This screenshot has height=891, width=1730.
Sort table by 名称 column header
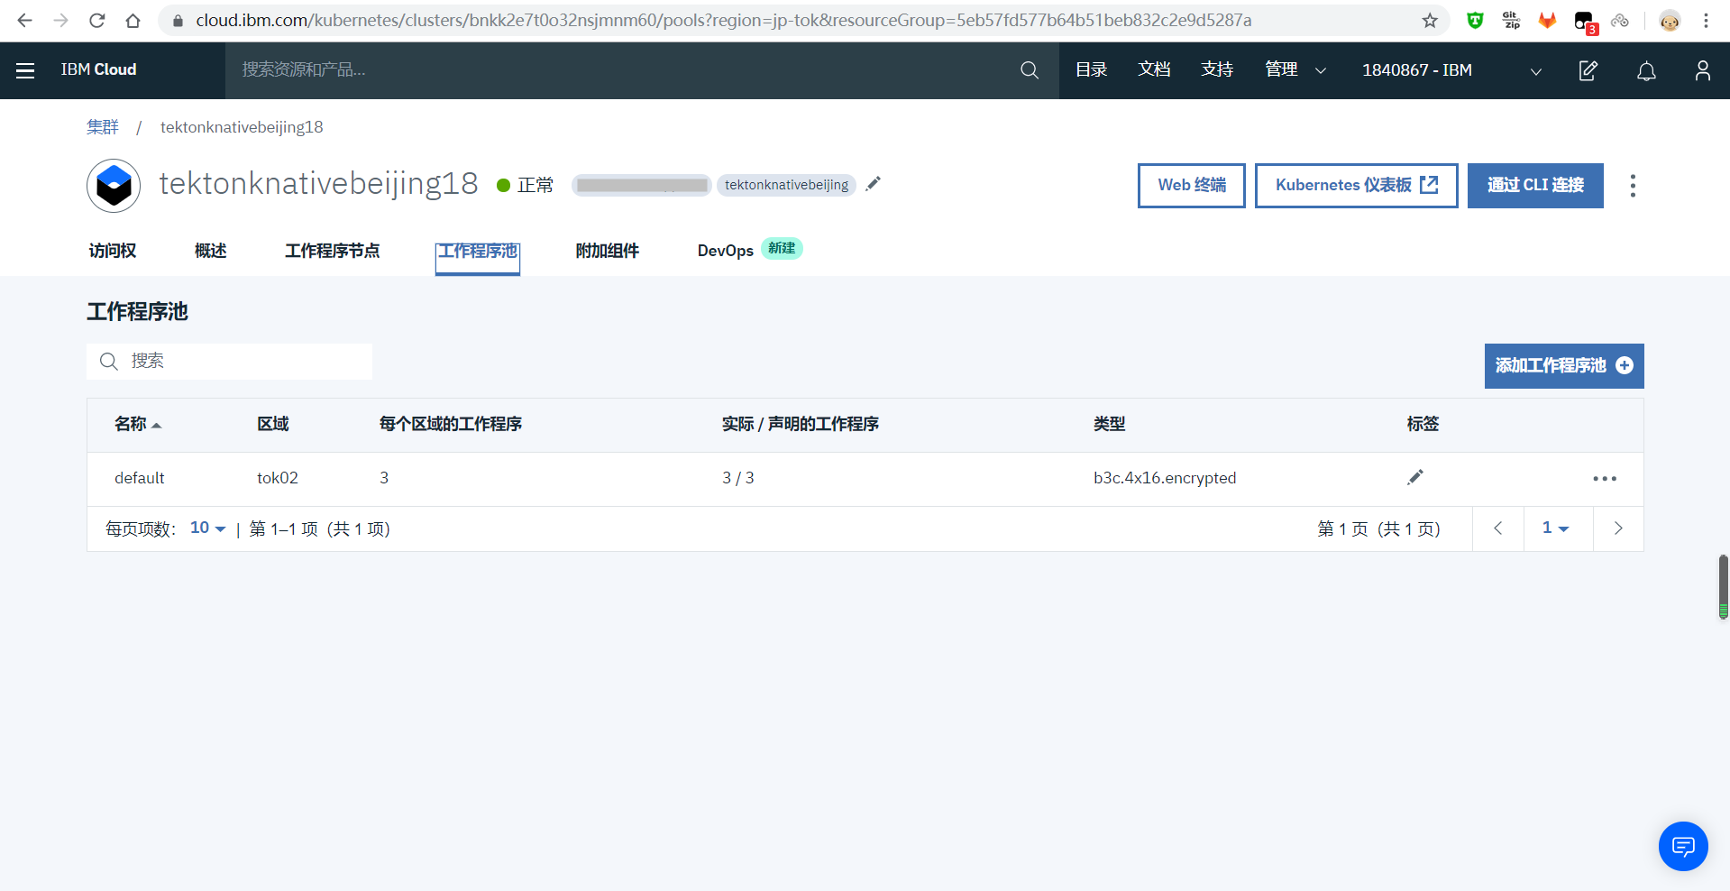[x=137, y=424]
